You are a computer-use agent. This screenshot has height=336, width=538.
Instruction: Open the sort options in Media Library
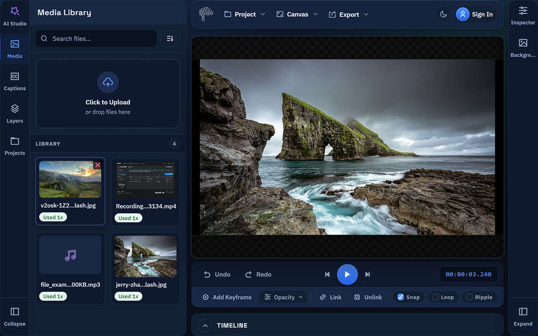coord(170,38)
